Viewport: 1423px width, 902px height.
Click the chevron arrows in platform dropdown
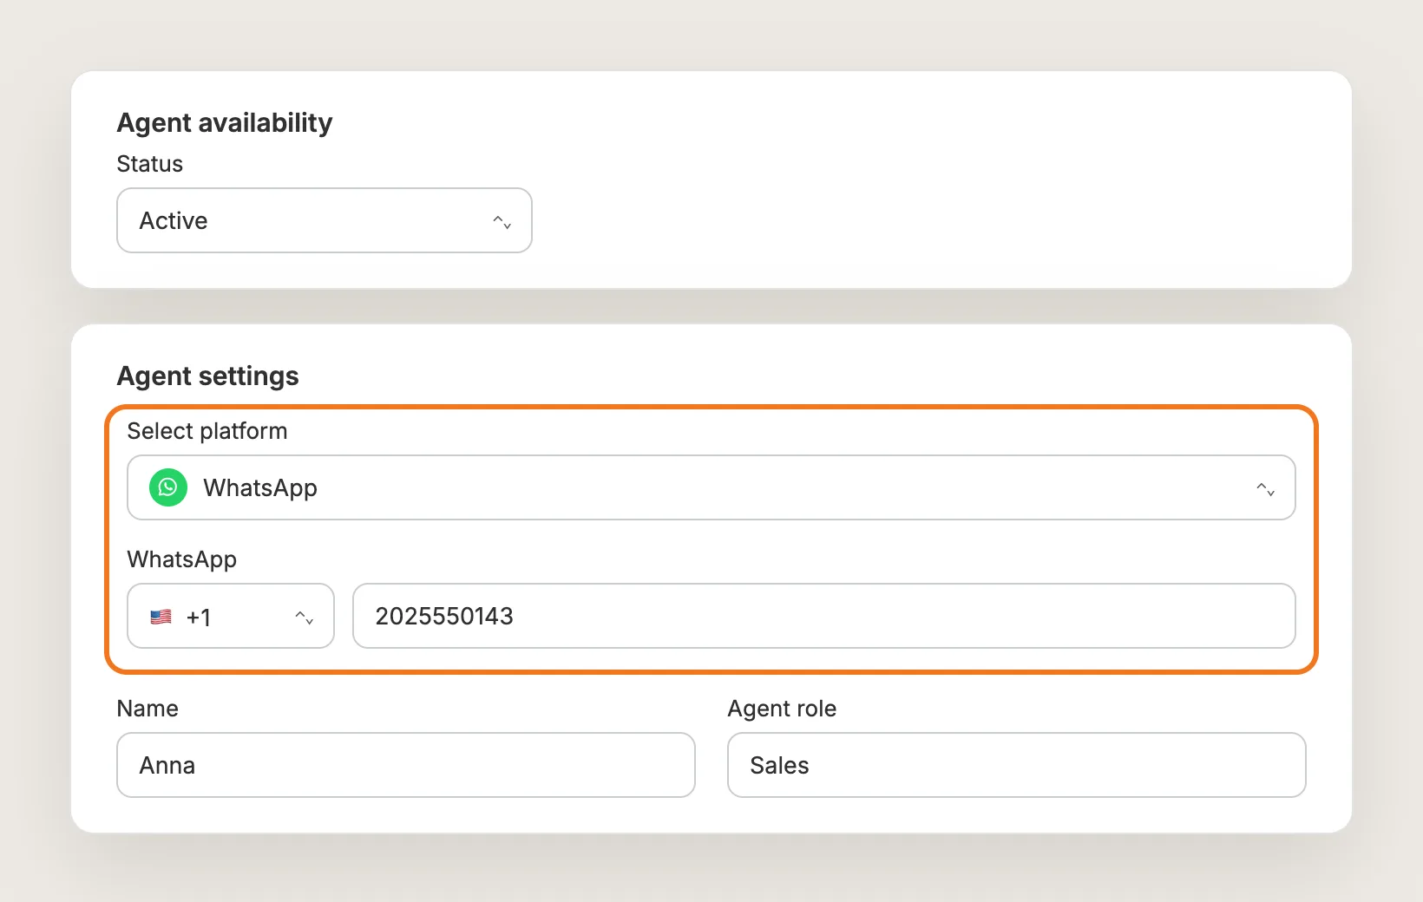click(x=1266, y=489)
